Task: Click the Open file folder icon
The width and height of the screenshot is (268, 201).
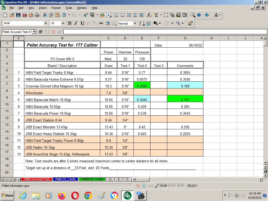Action: tap(12, 15)
